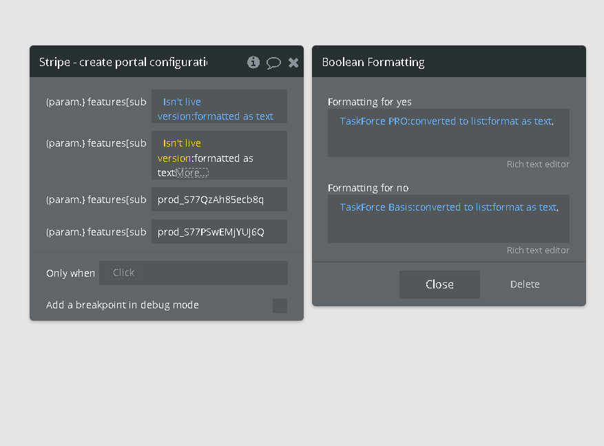604x446 pixels.
Task: Open Rich text editor under Formatting for no
Action: (538, 251)
